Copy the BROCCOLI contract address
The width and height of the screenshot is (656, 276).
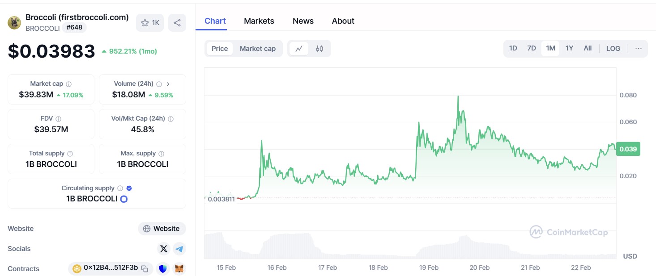point(144,268)
